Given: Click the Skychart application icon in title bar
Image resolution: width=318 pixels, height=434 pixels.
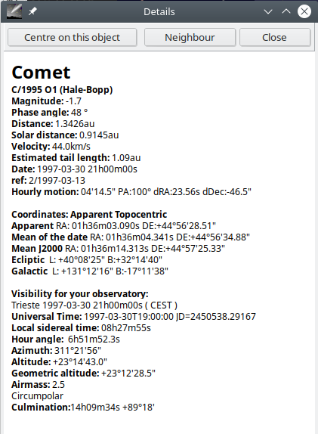Looking at the screenshot, I should tap(14, 11).
